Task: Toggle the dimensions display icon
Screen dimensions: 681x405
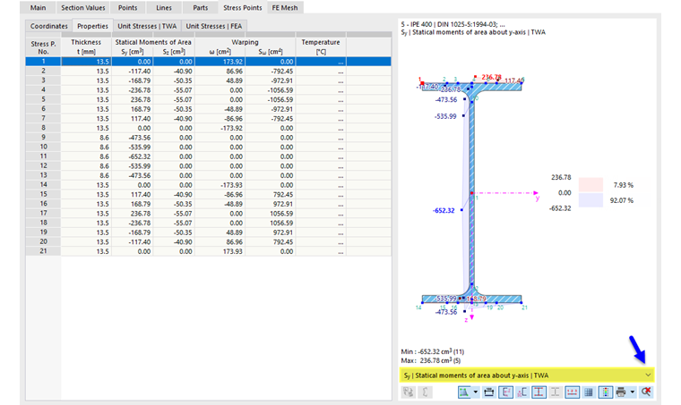Action: click(x=489, y=392)
